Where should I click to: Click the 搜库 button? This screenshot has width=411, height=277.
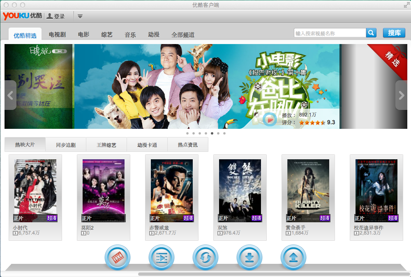(x=394, y=33)
